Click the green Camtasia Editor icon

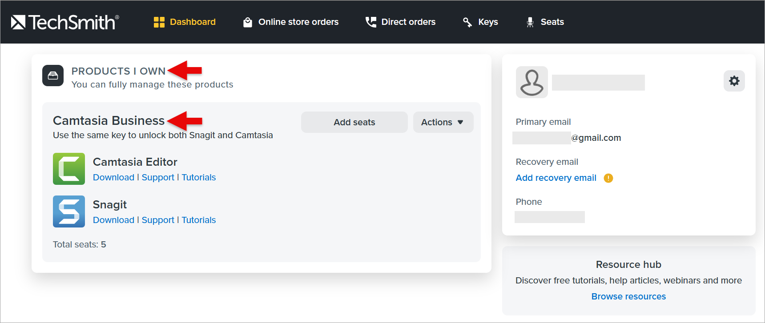(69, 169)
